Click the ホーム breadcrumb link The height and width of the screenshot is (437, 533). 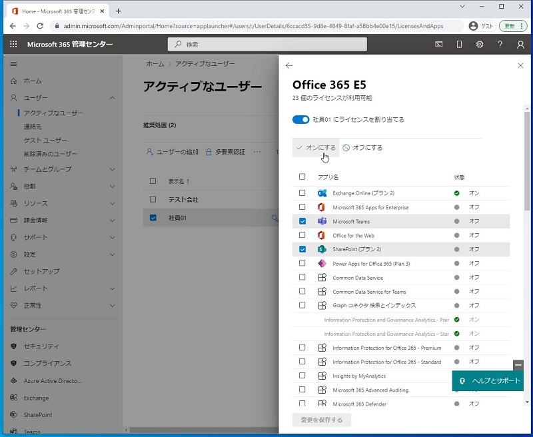(155, 63)
